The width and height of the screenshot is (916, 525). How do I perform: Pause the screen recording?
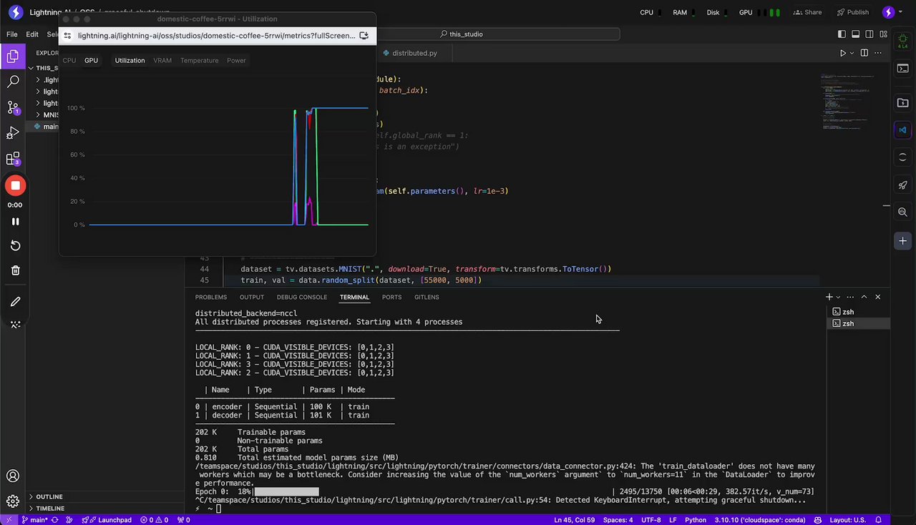click(x=15, y=222)
